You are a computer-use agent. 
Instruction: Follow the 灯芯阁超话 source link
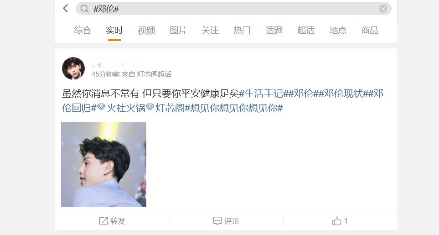coord(154,74)
